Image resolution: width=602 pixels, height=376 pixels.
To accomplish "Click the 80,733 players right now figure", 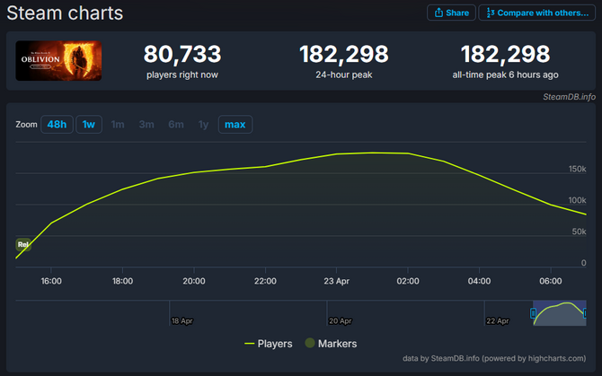I will coord(182,54).
